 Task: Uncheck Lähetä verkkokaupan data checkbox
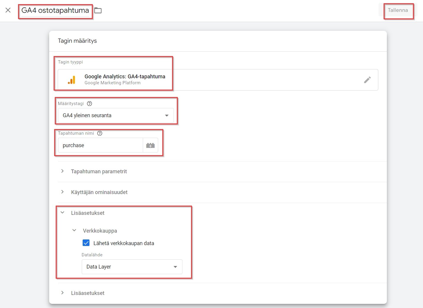pos(86,243)
